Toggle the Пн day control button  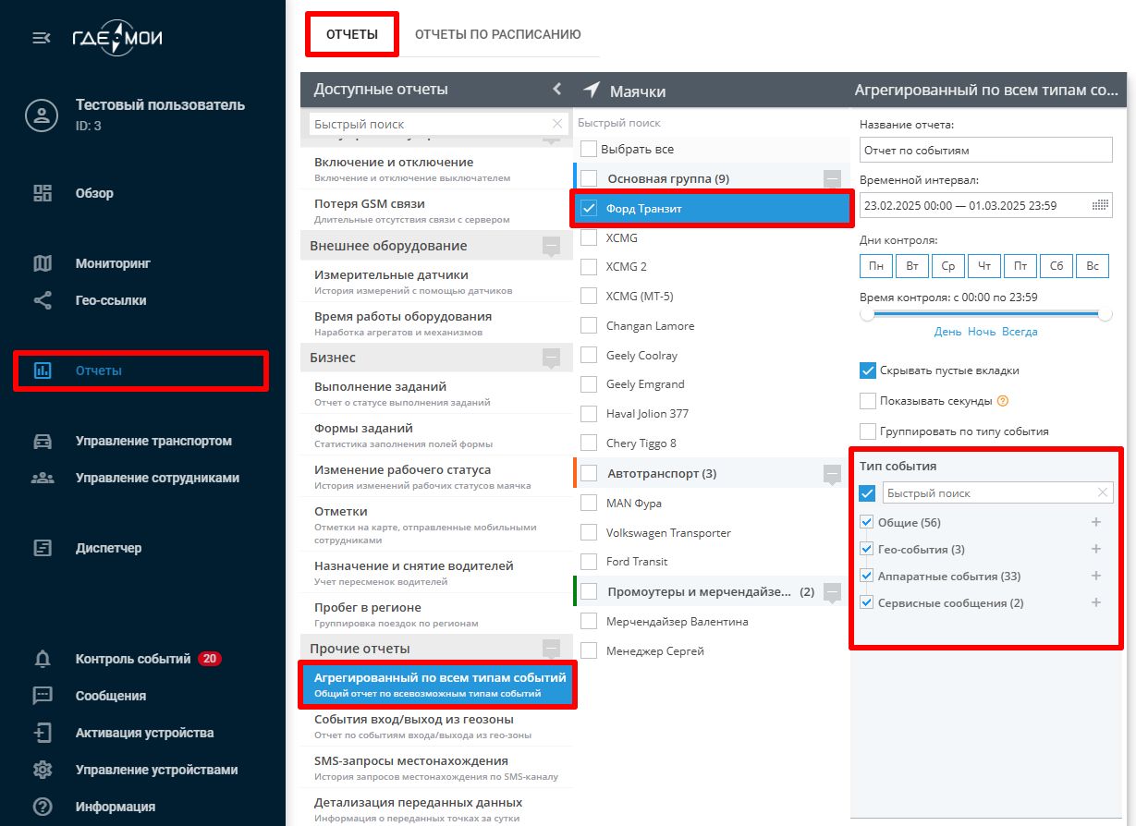pyautogui.click(x=876, y=266)
